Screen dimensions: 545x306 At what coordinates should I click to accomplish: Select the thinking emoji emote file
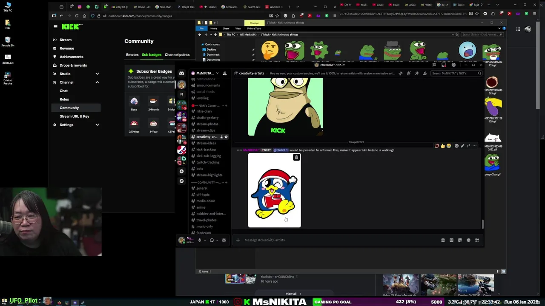270,50
